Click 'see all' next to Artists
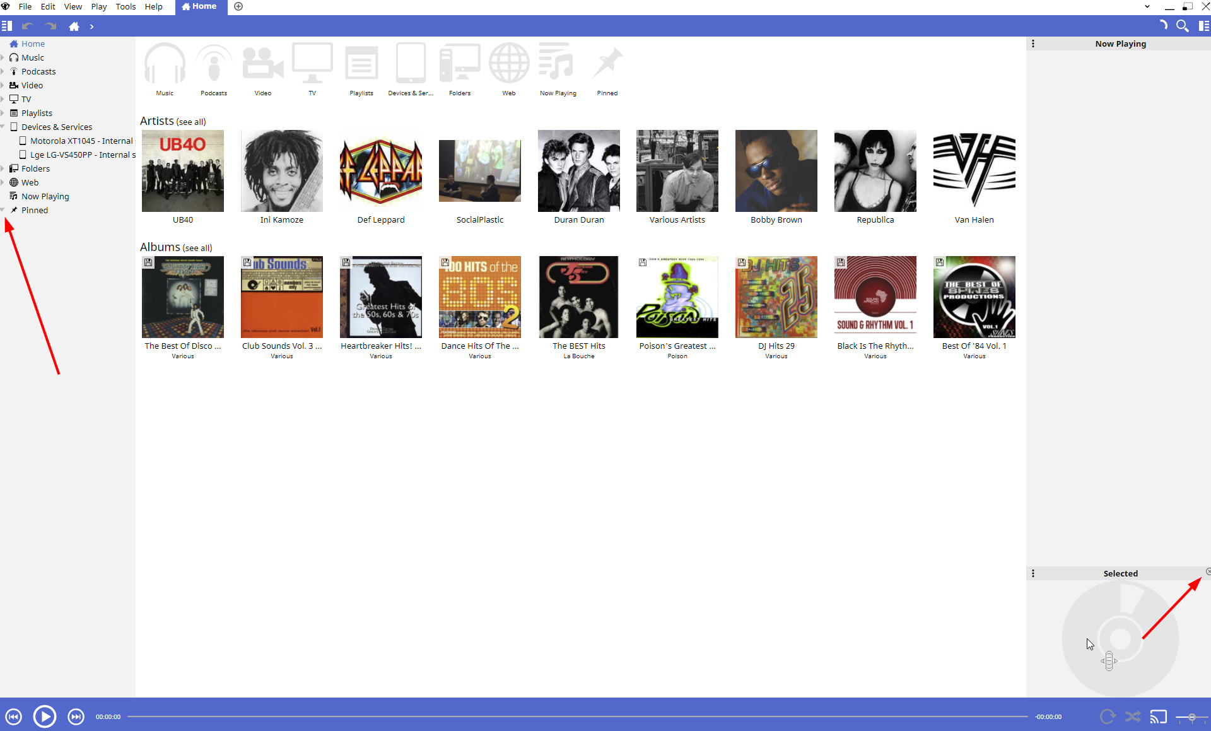The height and width of the screenshot is (731, 1211). [x=191, y=122]
